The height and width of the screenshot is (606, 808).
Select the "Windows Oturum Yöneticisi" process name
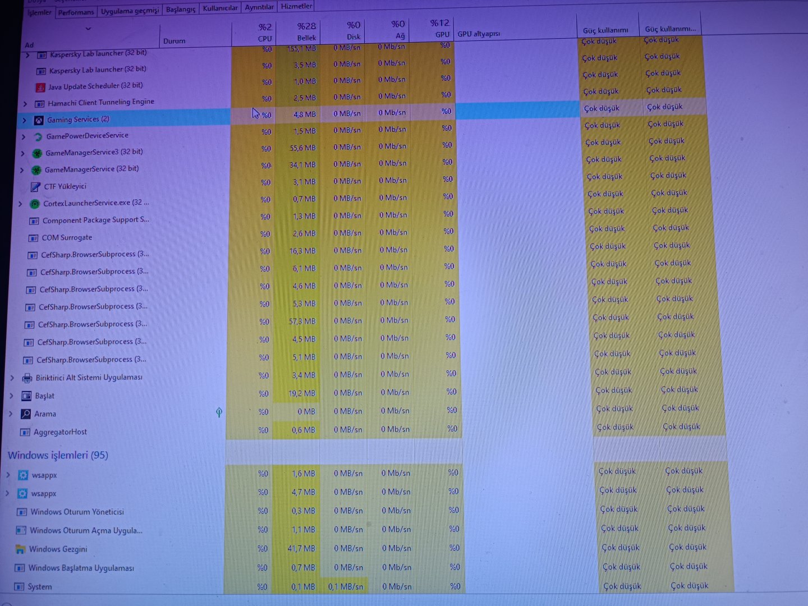(77, 512)
